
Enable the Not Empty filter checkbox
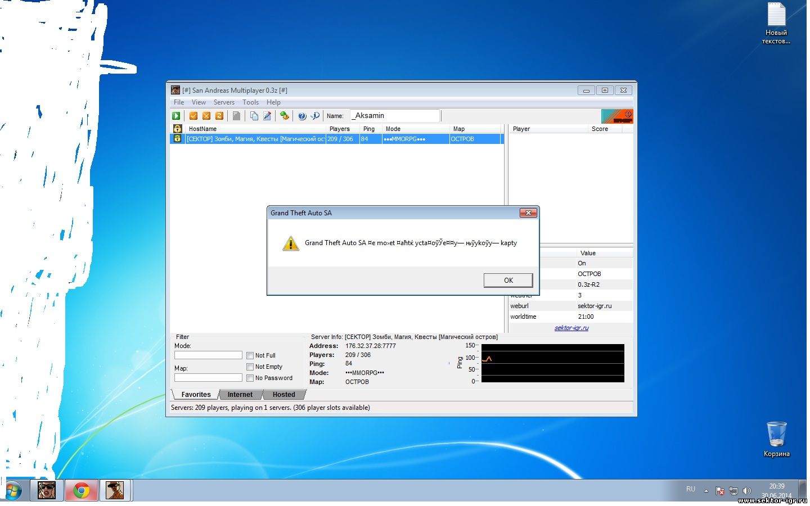point(250,367)
